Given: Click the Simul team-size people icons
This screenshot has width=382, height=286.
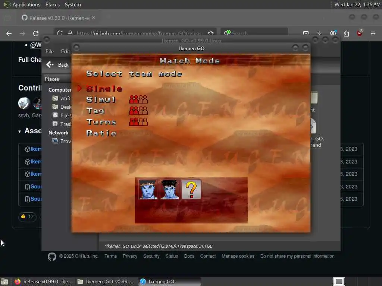Looking at the screenshot, I should pos(138,99).
